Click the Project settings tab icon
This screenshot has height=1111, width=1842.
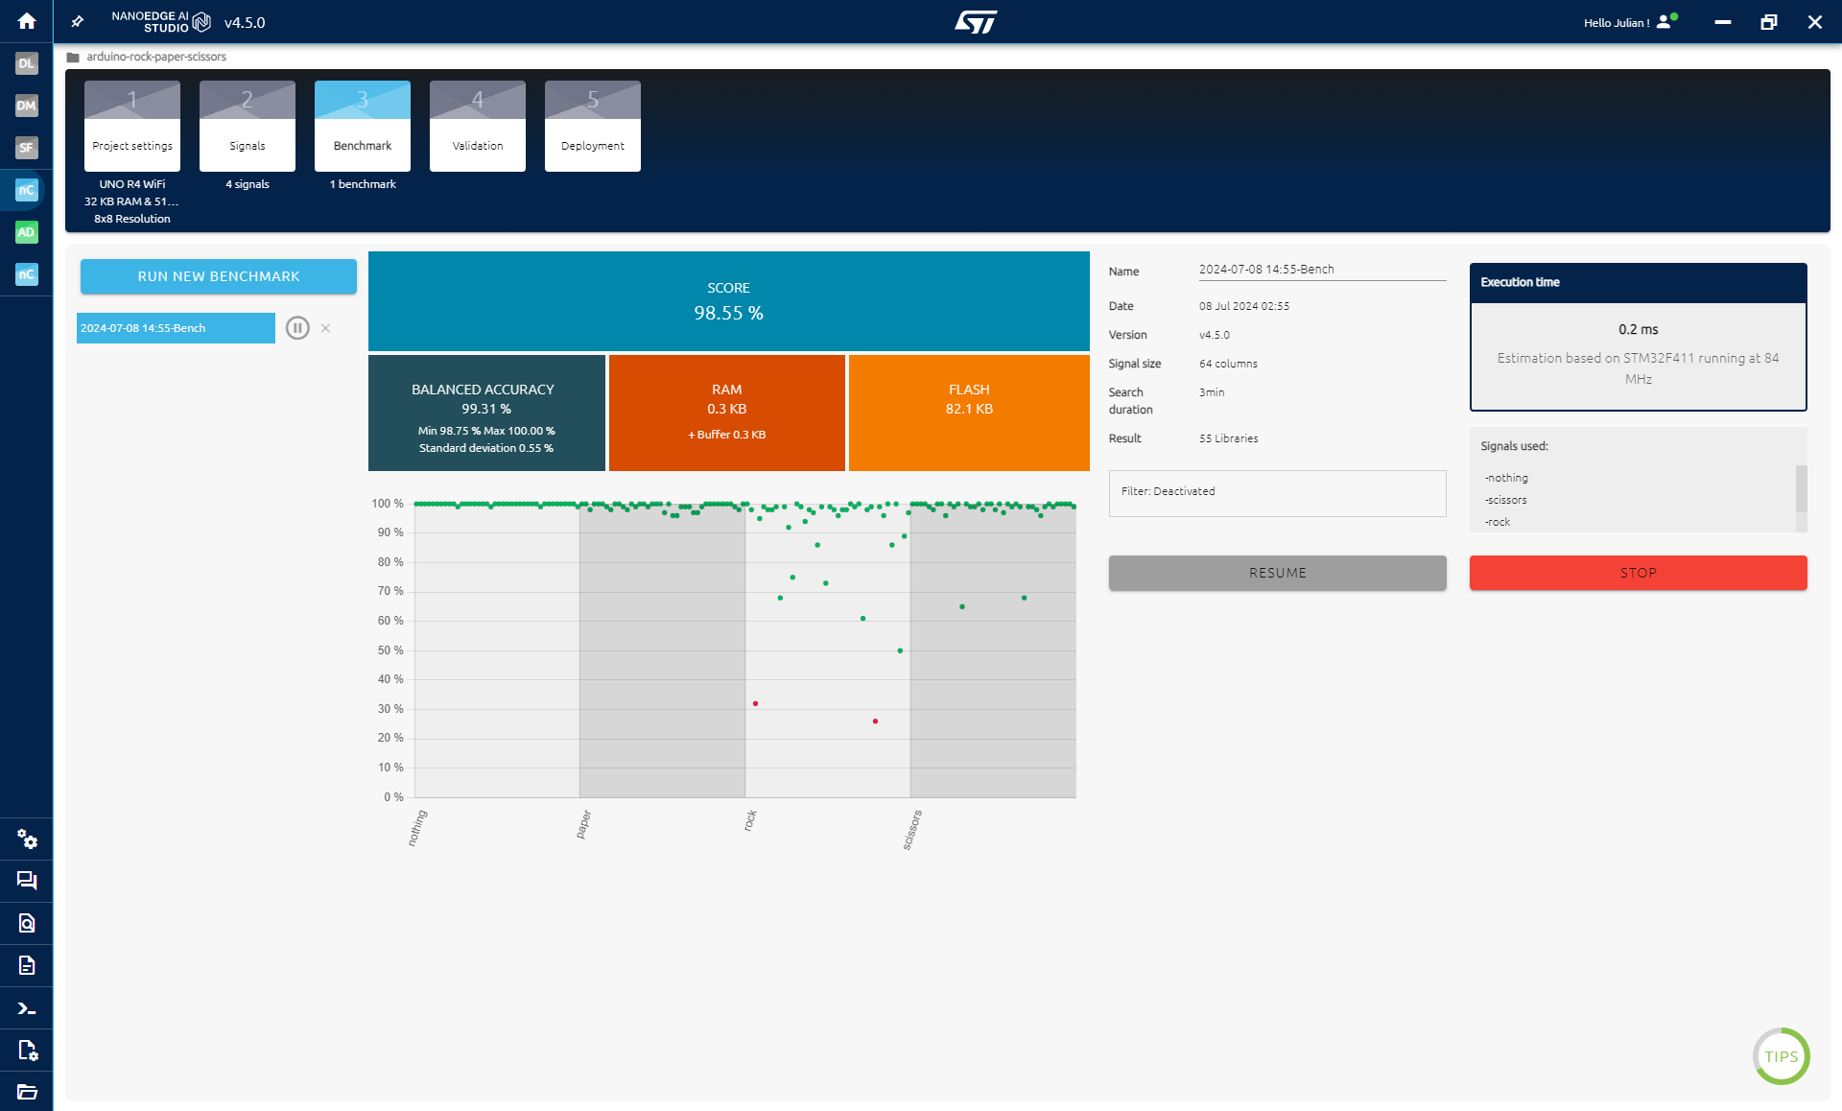131,125
